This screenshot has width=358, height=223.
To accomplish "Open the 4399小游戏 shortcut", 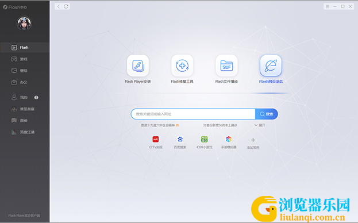I will point(205,142).
